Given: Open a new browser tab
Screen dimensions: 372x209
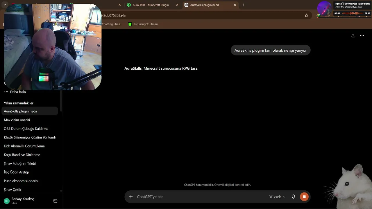Looking at the screenshot, I should 244,5.
